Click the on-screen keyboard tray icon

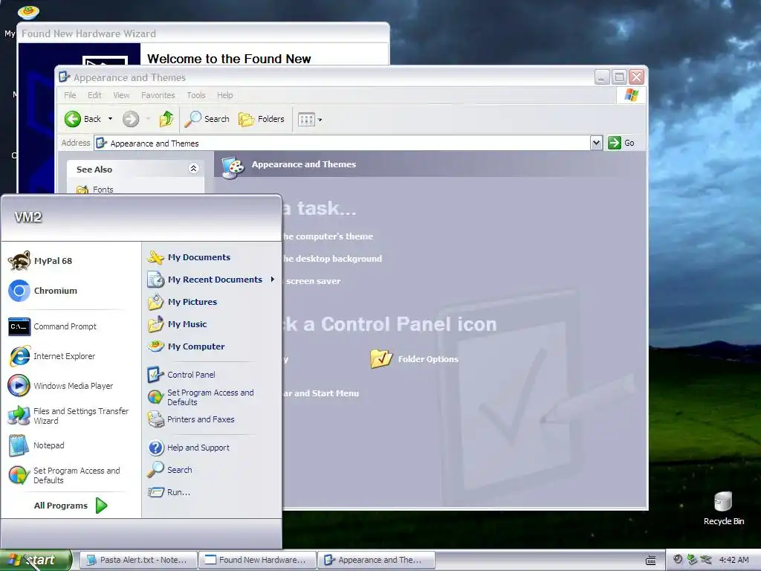[651, 561]
